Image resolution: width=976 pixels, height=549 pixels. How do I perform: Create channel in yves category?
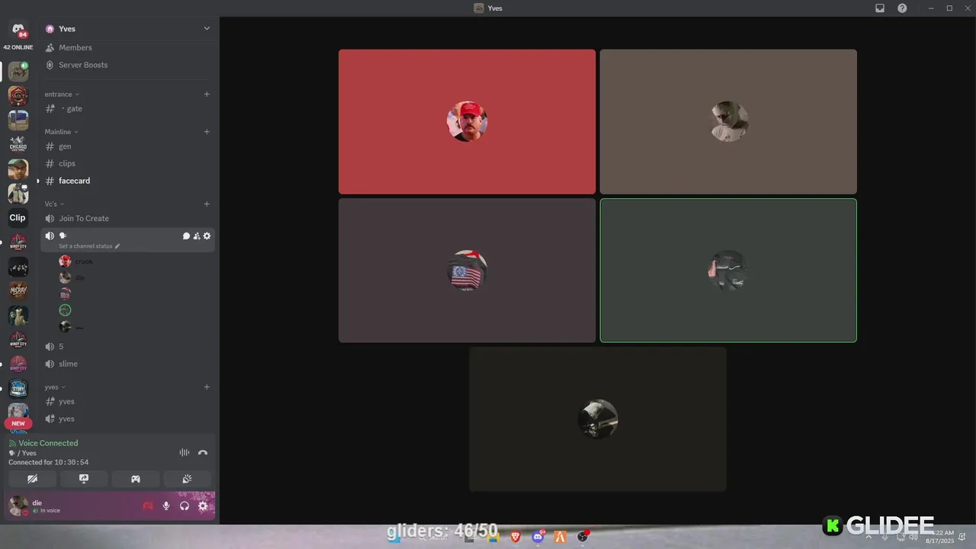(x=207, y=387)
